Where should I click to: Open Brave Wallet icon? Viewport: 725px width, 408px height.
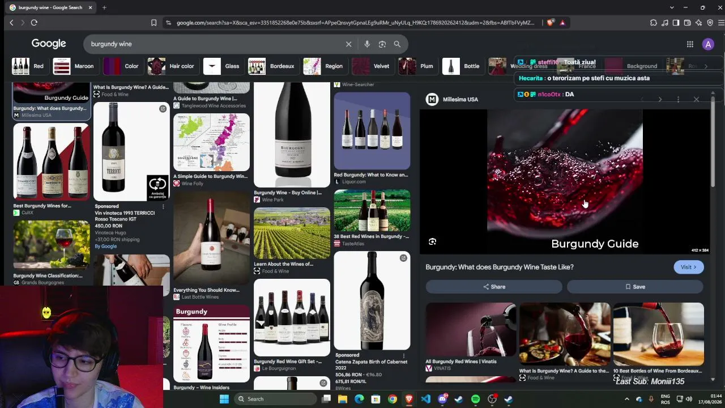[687, 23]
